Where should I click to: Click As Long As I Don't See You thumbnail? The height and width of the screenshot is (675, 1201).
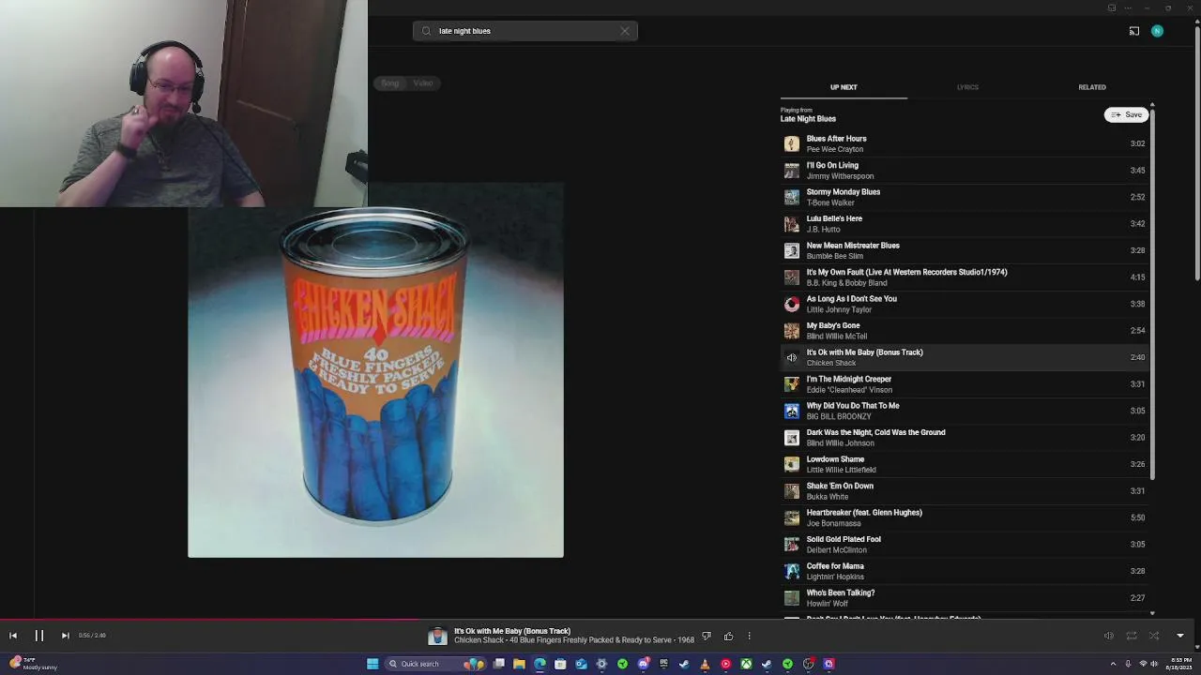point(792,304)
